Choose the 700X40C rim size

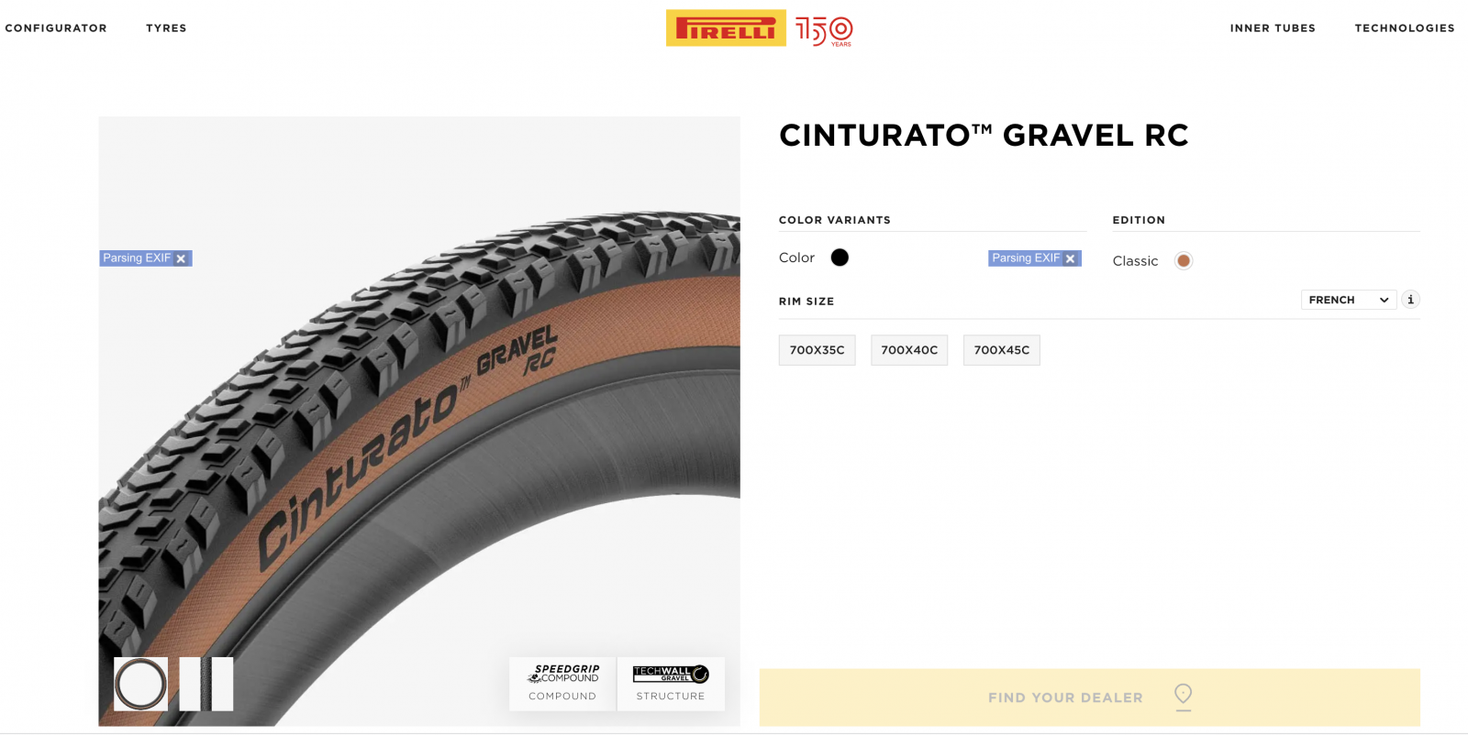tap(909, 350)
